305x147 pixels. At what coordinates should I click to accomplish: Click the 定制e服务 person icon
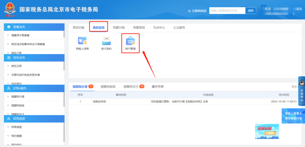[9, 88]
